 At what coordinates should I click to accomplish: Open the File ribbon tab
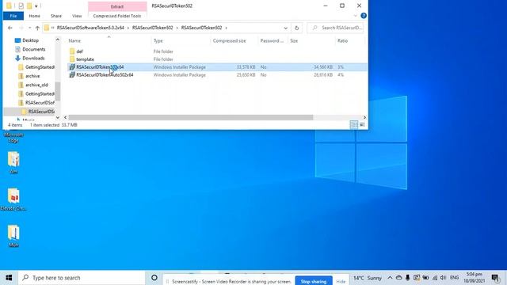(13, 16)
